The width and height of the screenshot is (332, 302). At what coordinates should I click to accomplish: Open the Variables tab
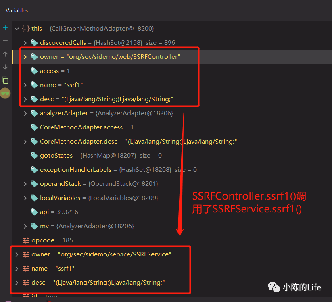coord(17,10)
